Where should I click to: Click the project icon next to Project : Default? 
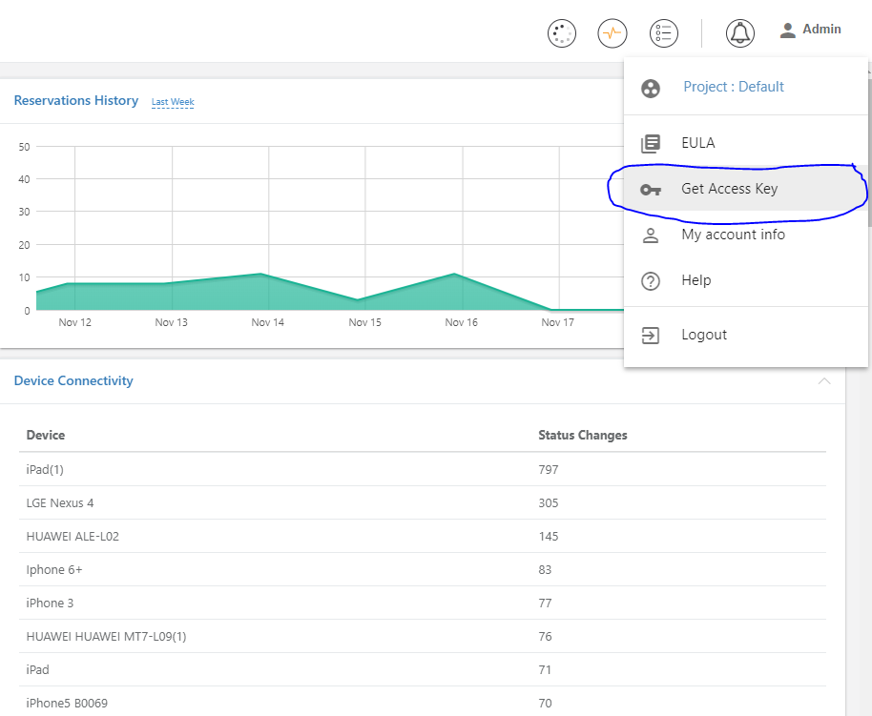coord(651,88)
